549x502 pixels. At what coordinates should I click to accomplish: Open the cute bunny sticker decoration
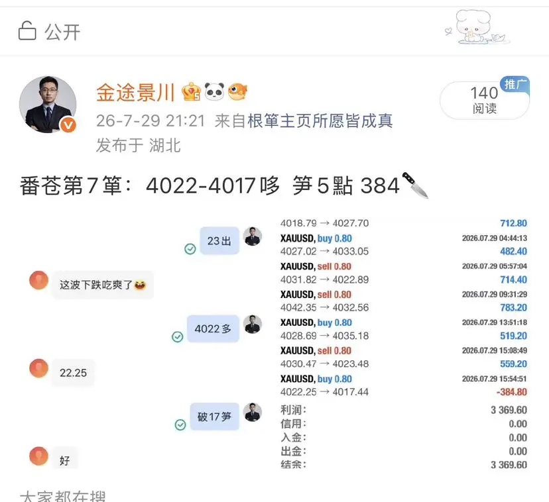click(x=477, y=27)
